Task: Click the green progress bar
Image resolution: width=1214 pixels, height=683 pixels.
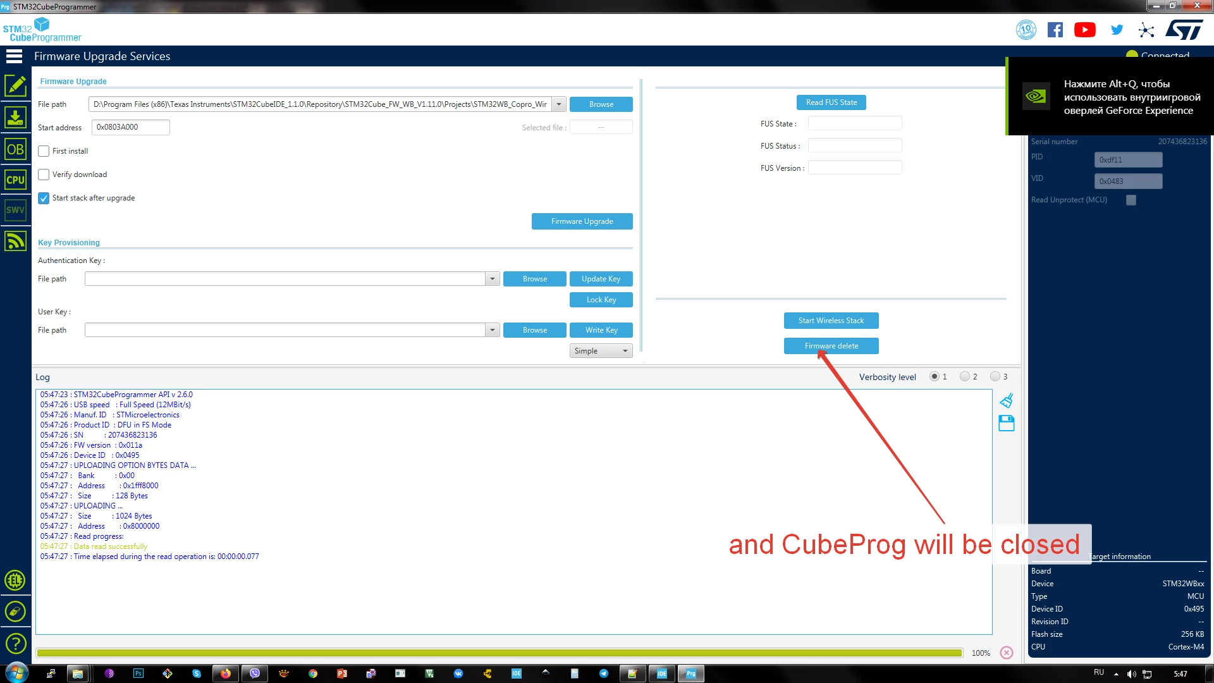Action: click(500, 653)
